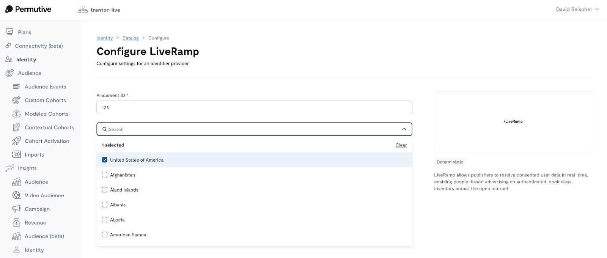Select the Imports icon

[16, 154]
